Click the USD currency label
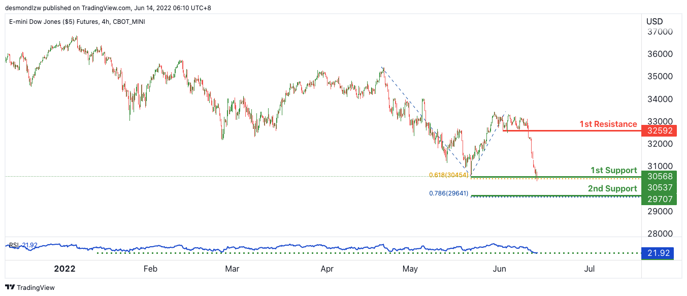Screen dimensions: 687x296 coord(655,21)
